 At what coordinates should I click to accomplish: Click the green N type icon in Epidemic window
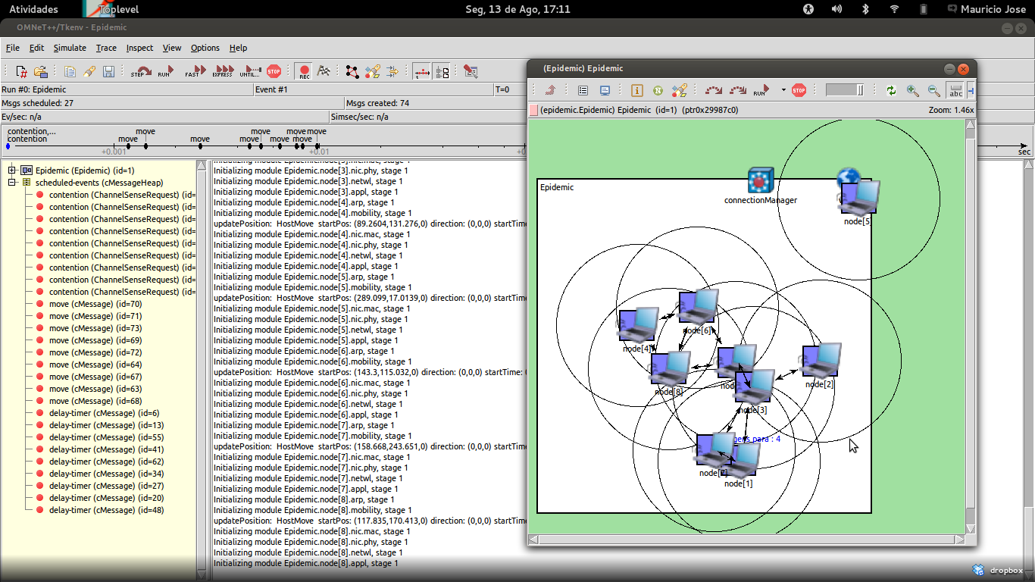pos(658,90)
